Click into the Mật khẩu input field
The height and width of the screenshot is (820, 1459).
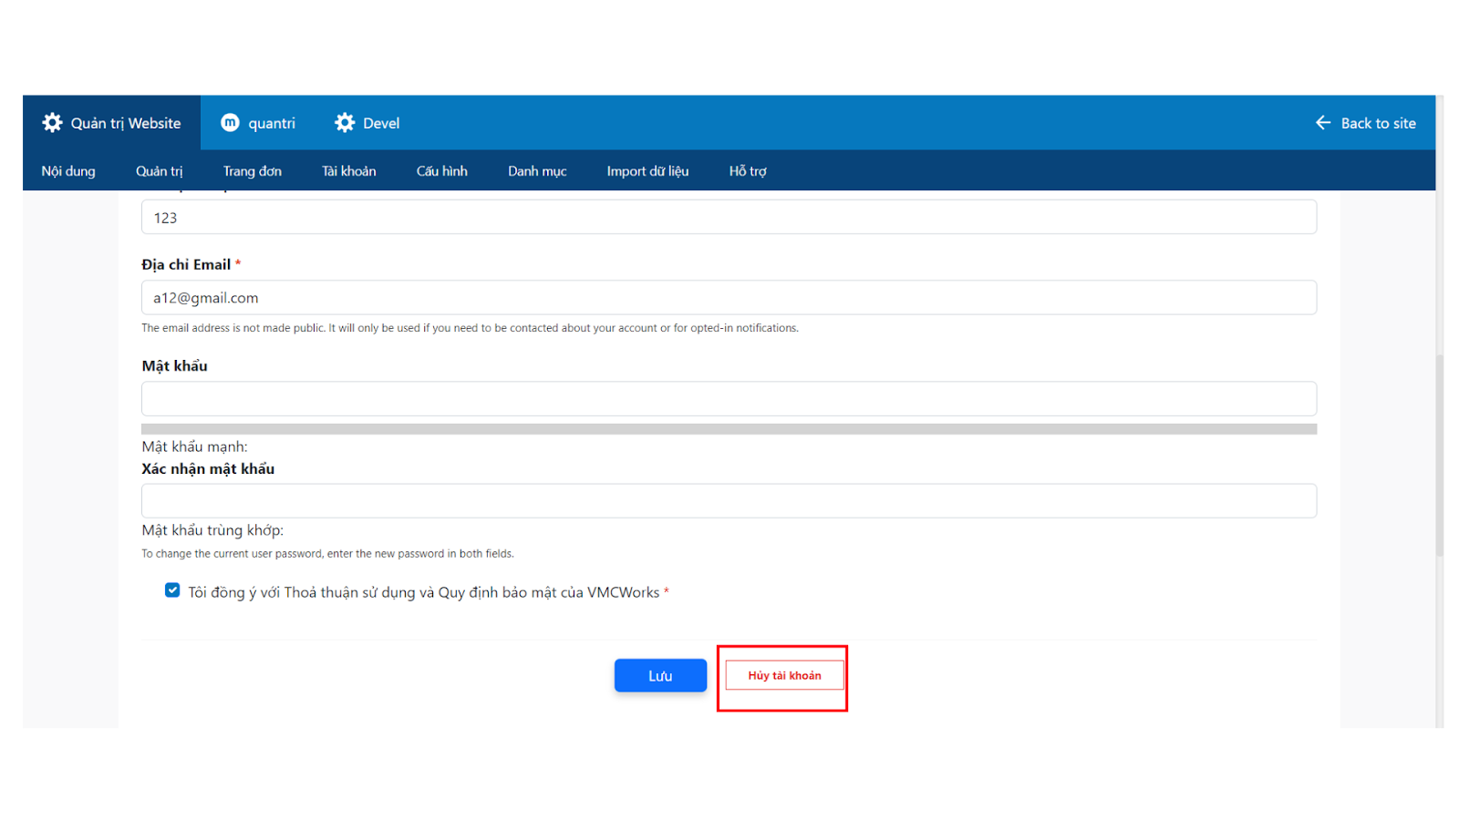tap(729, 399)
